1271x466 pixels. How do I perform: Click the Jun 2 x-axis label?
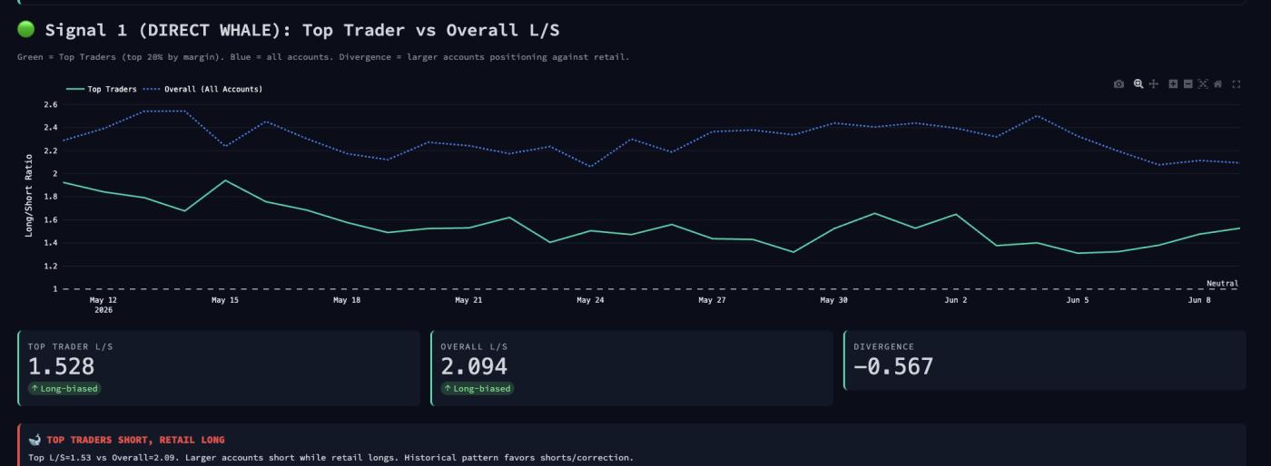tap(956, 300)
